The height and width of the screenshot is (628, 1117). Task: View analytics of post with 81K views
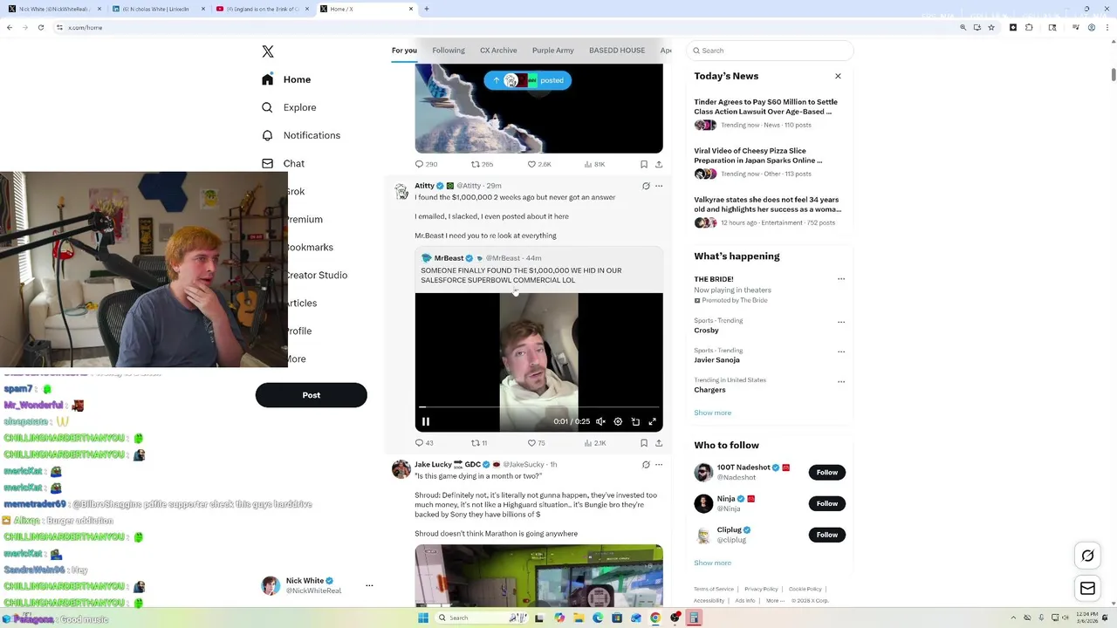pyautogui.click(x=594, y=164)
